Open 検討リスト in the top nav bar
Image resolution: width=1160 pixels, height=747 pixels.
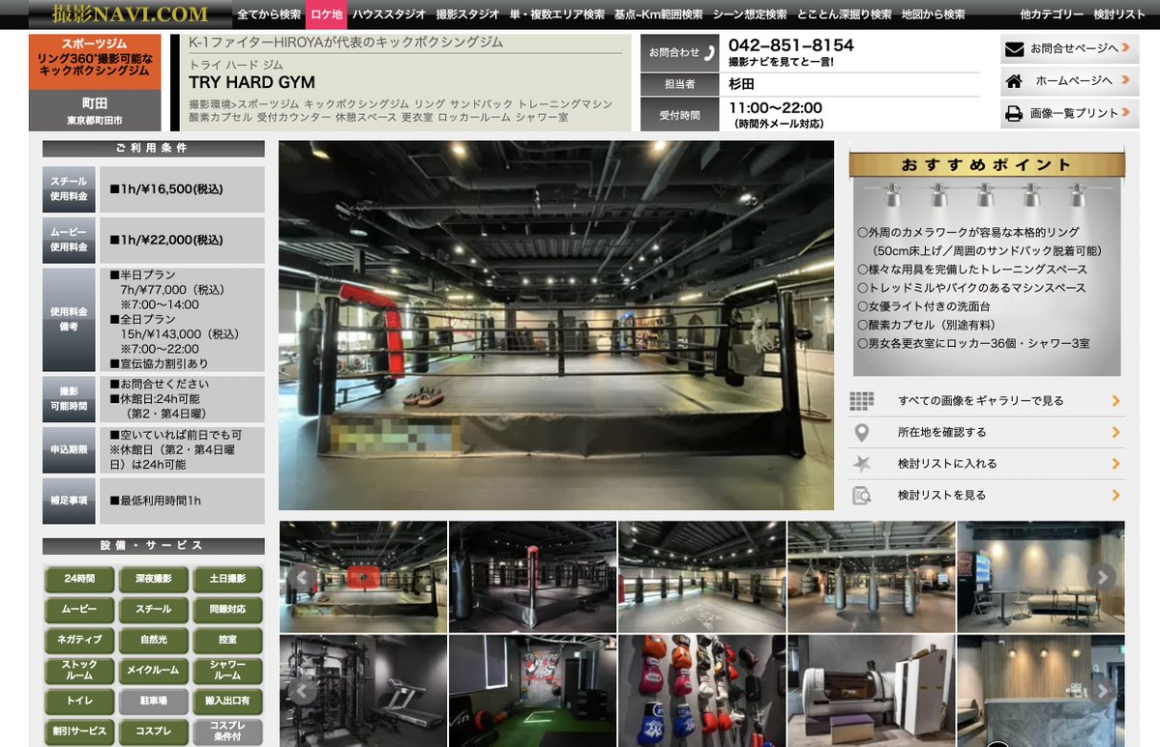[1118, 14]
